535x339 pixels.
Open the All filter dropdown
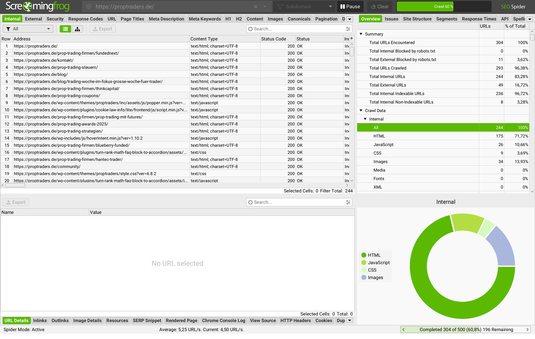28,29
